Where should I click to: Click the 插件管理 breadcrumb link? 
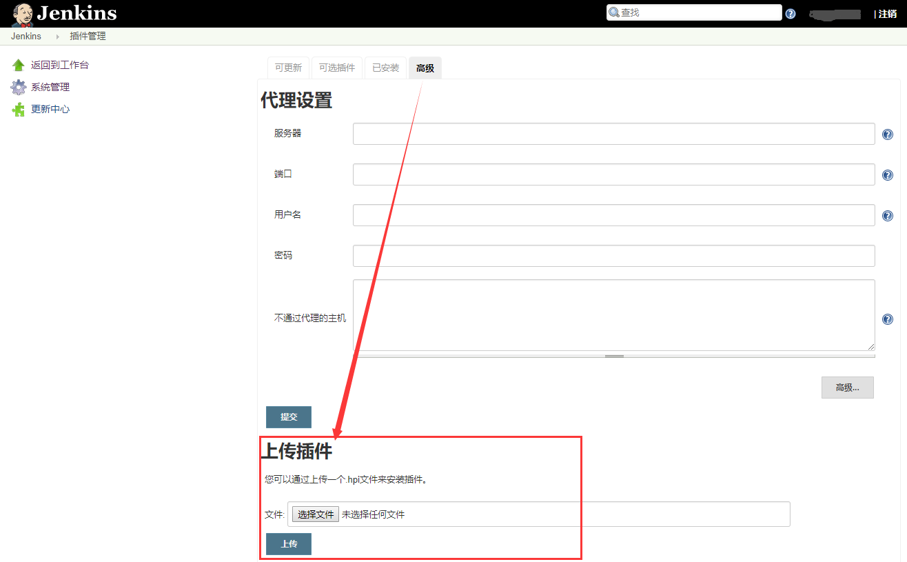pyautogui.click(x=88, y=37)
